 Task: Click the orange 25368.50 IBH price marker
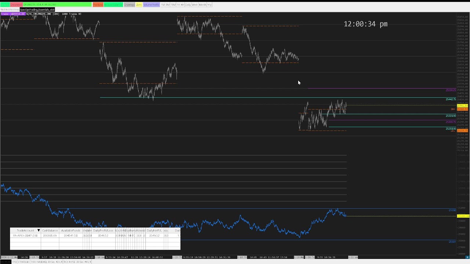(x=462, y=109)
